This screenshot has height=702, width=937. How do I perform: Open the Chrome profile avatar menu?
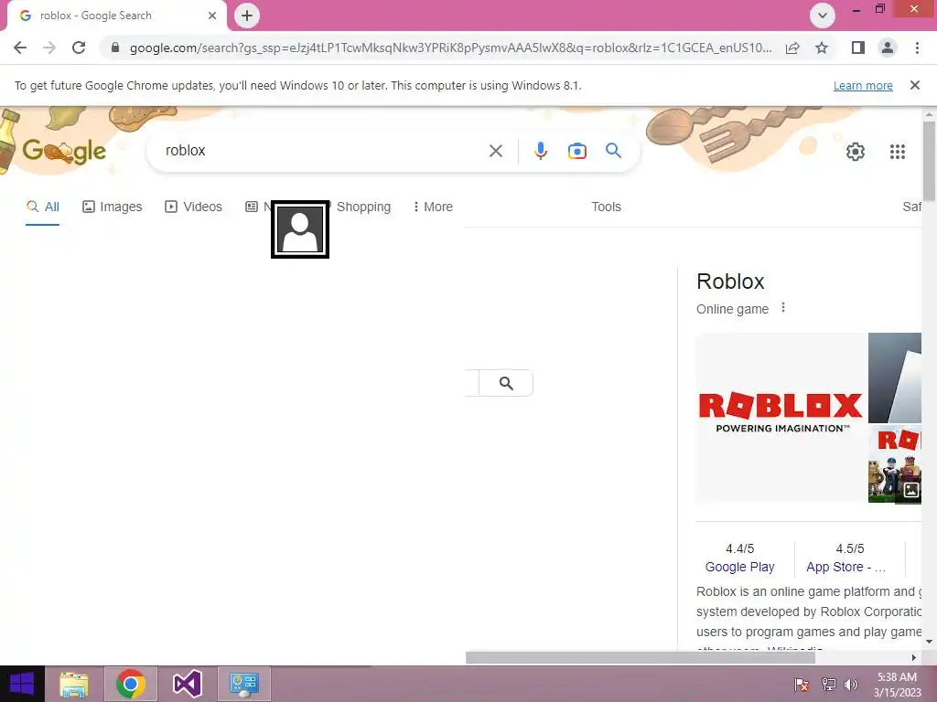888,48
